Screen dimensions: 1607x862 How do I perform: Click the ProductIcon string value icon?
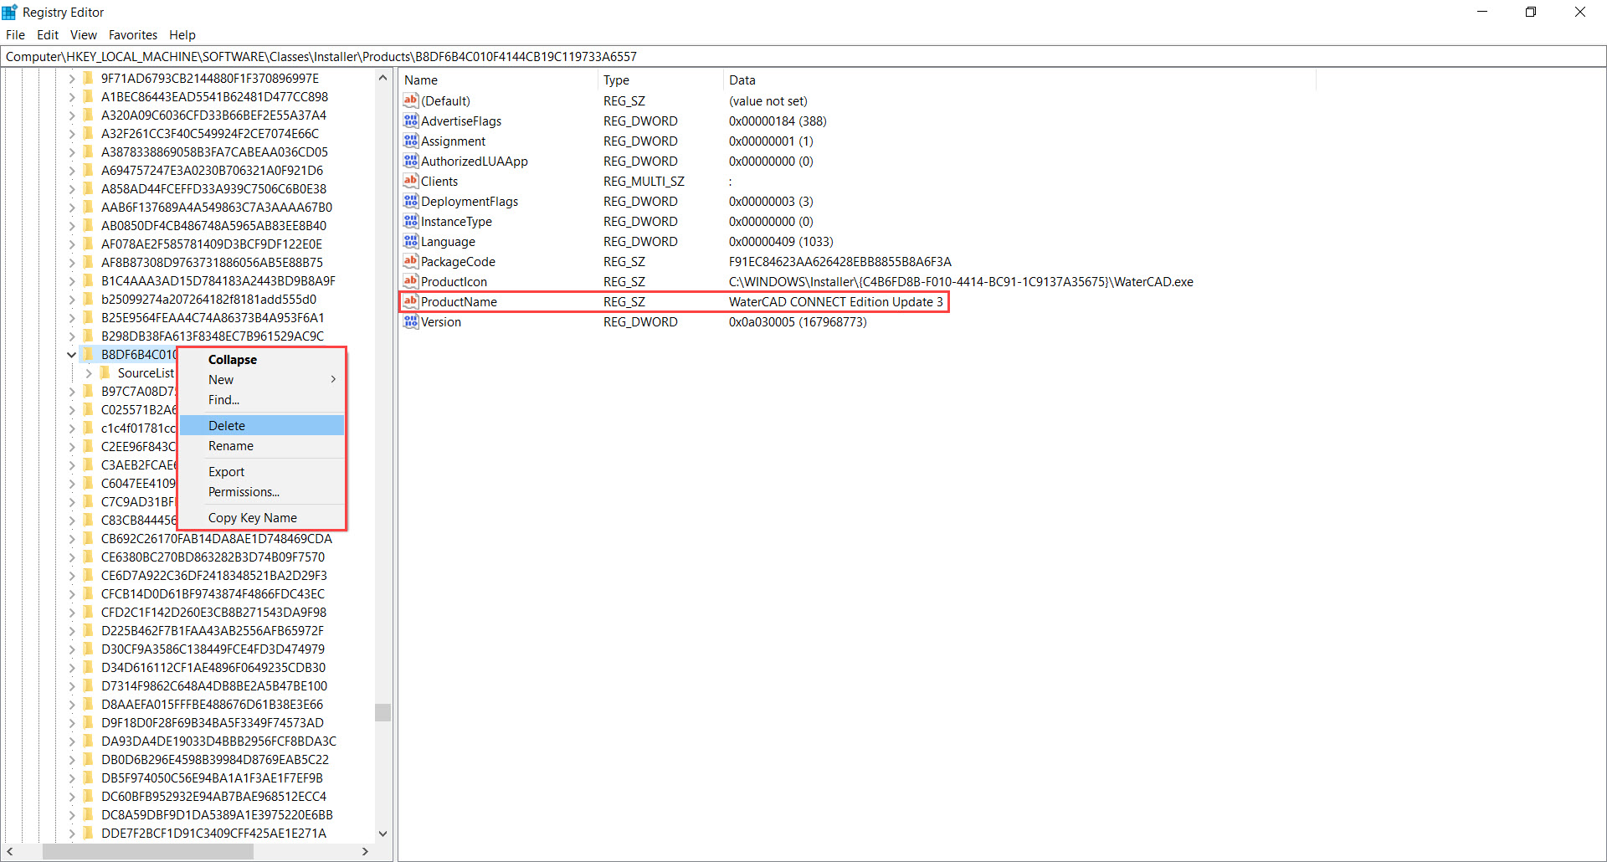(x=410, y=281)
